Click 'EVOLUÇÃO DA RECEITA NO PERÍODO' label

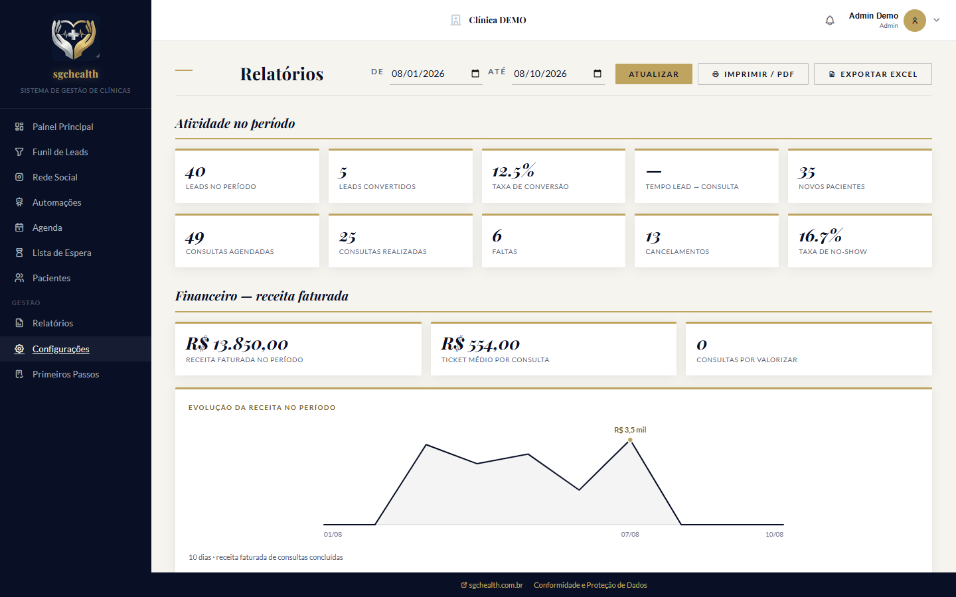pos(262,408)
